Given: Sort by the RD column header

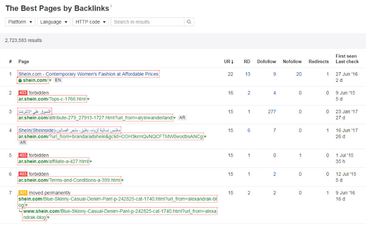Looking at the screenshot, I should 247,61.
